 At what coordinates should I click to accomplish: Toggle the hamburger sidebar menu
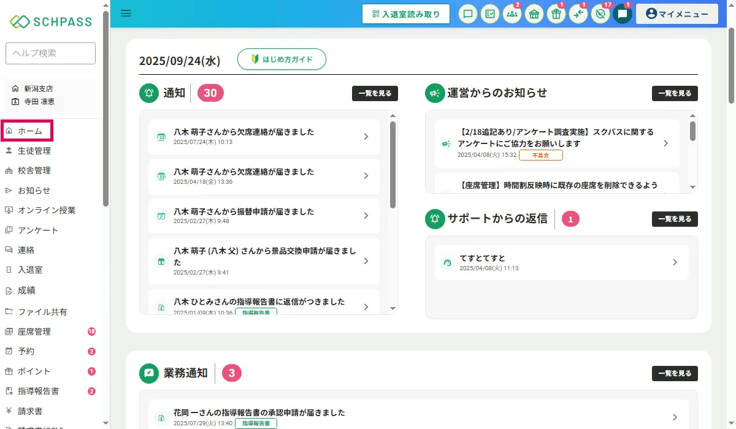point(126,13)
